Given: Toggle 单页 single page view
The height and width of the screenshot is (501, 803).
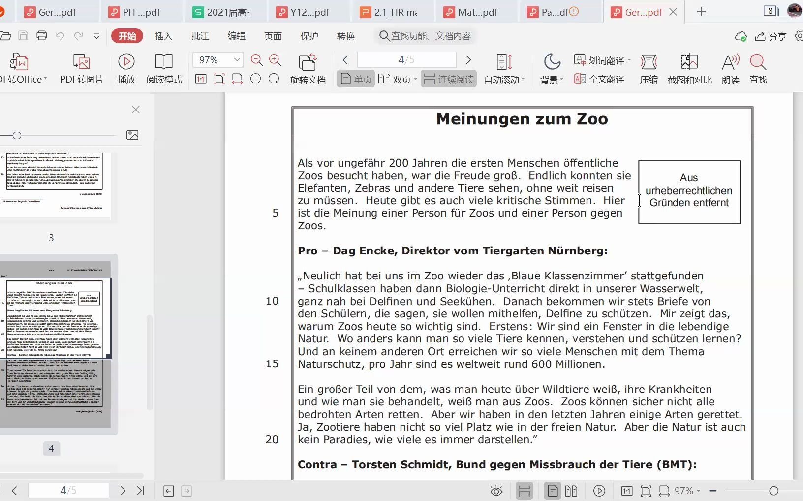Looking at the screenshot, I should point(356,79).
